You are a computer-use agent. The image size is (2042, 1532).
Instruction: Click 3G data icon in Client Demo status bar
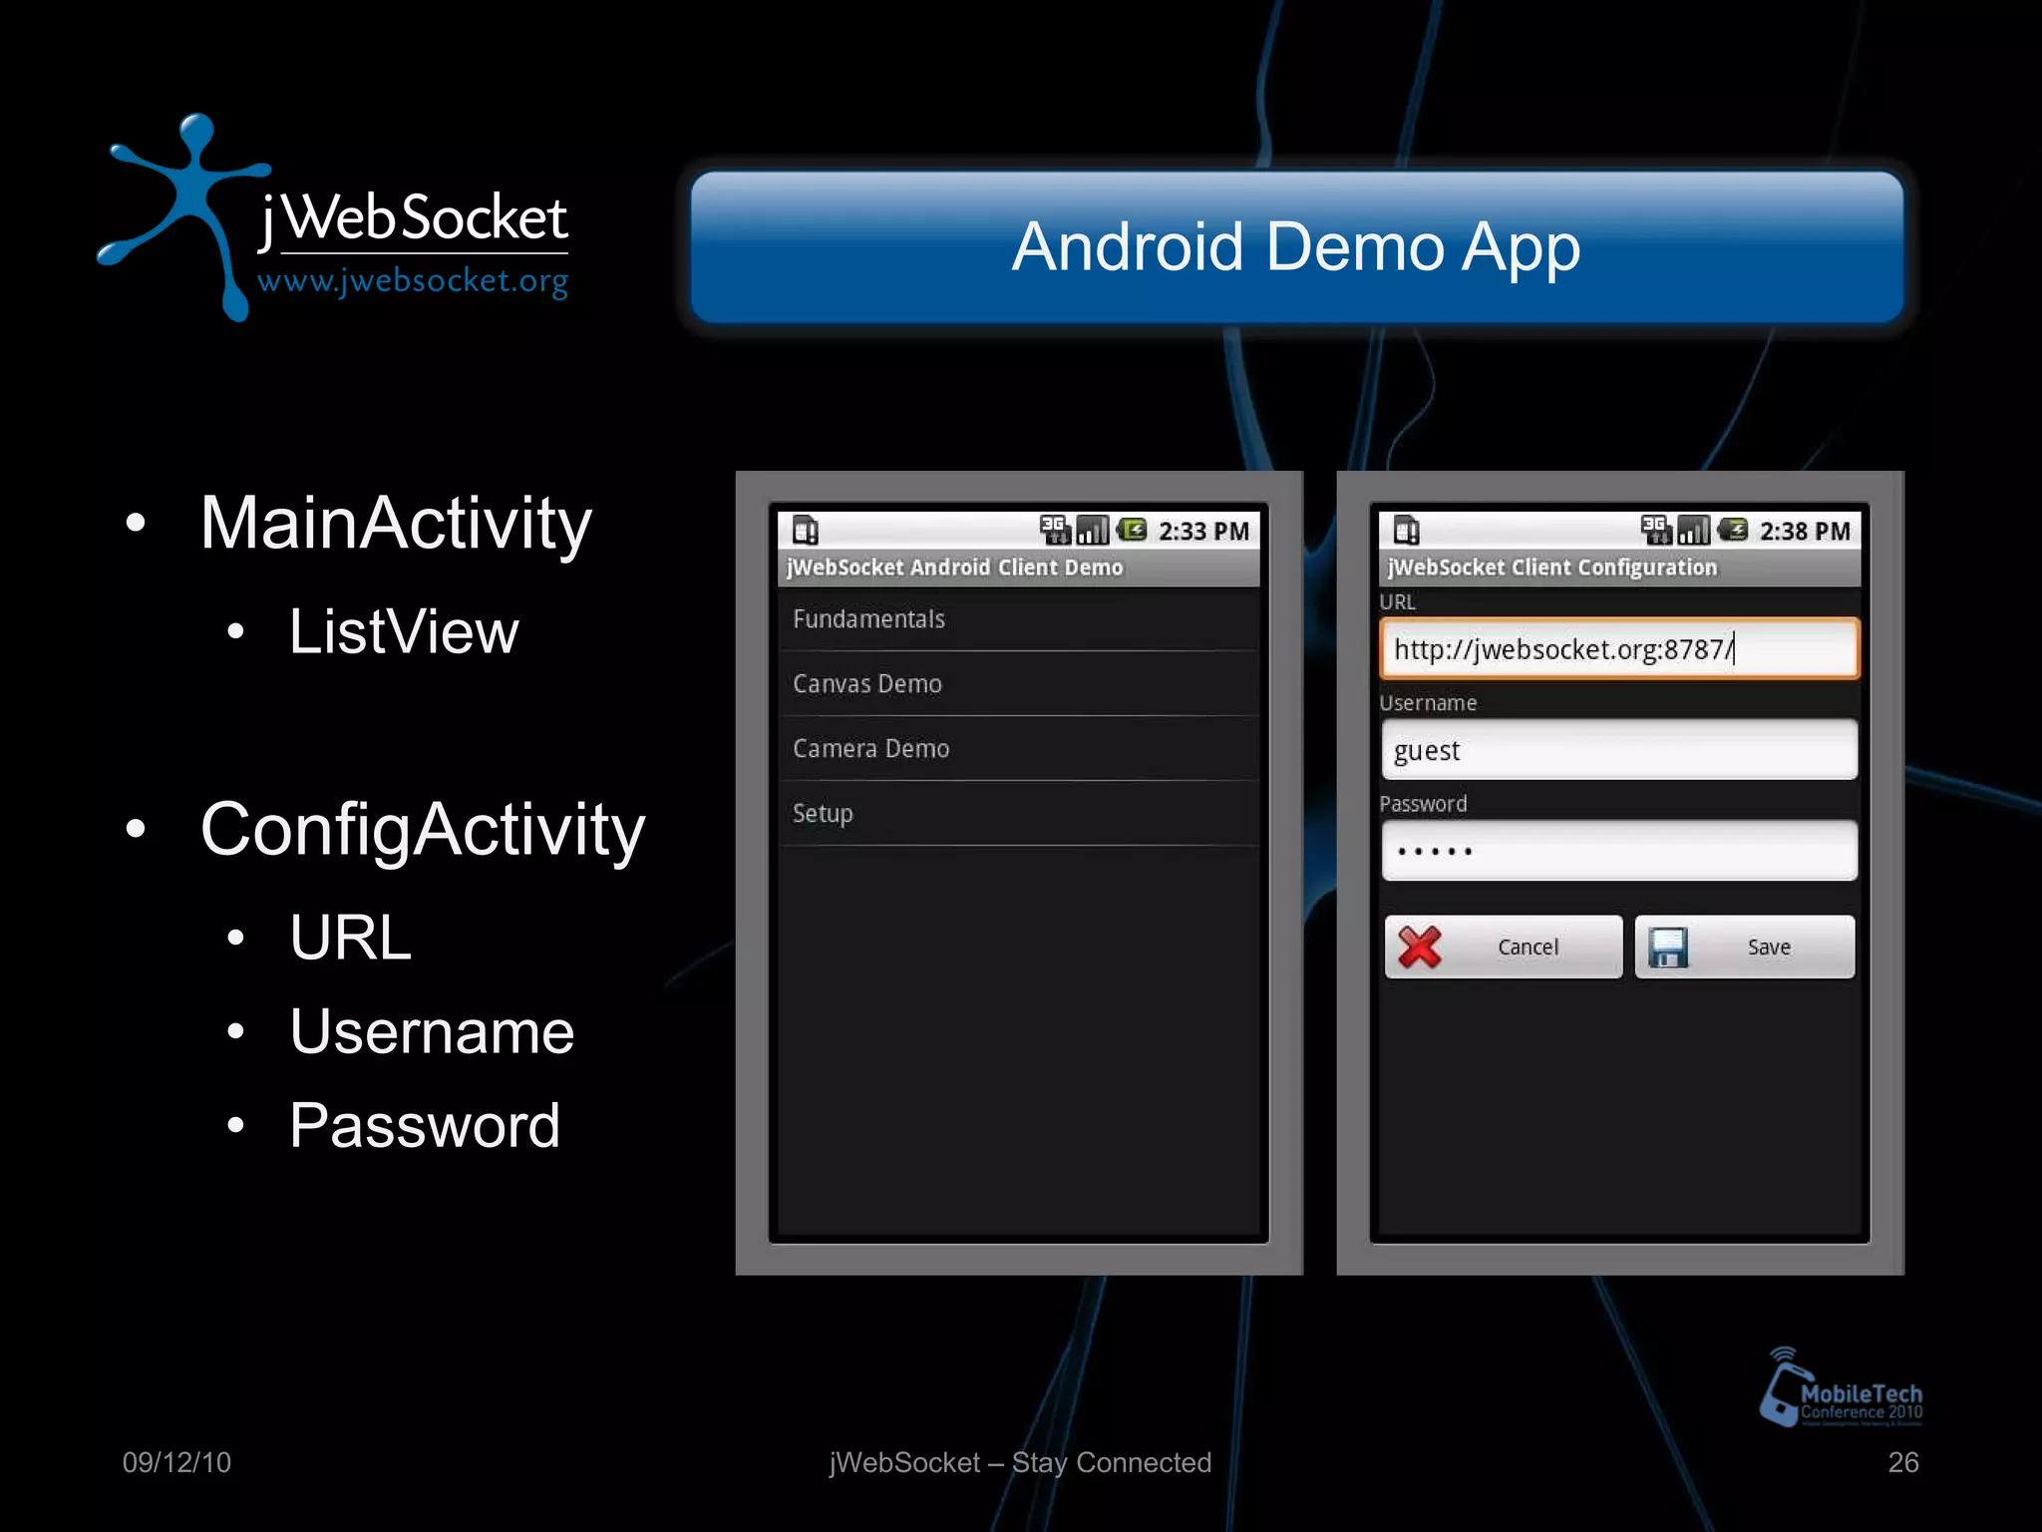(x=1055, y=530)
